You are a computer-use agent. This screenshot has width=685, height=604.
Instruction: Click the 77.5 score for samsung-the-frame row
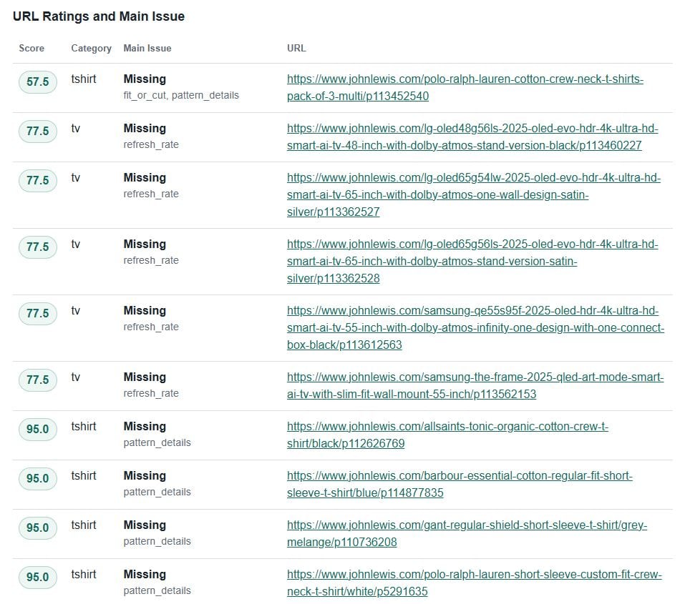click(37, 380)
